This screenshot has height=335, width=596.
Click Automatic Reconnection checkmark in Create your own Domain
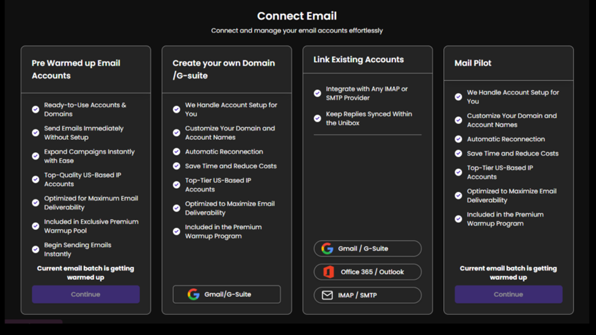pos(176,151)
